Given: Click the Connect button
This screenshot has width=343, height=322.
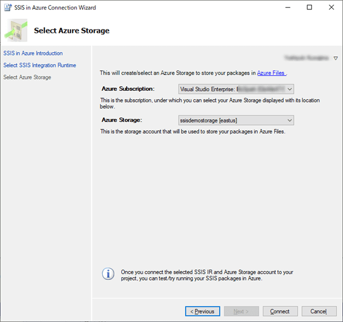Looking at the screenshot, I should click(280, 311).
